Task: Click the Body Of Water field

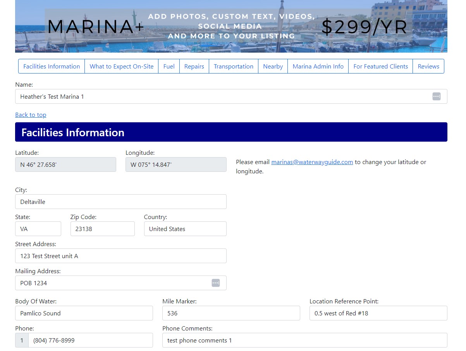Action: click(x=84, y=313)
